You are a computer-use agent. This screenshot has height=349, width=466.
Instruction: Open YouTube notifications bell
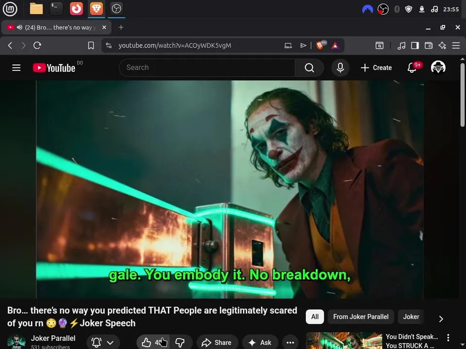(x=412, y=68)
